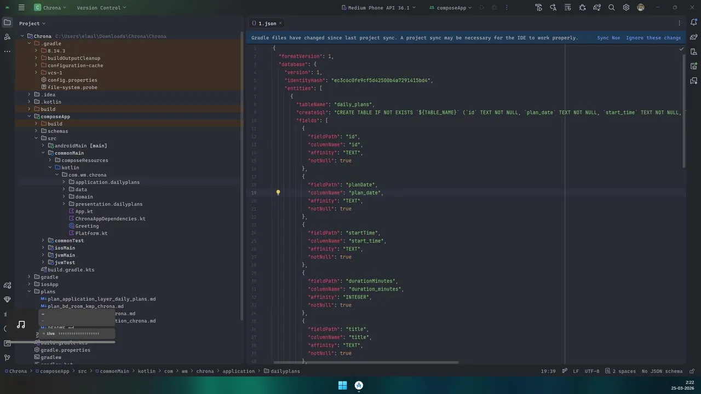
Task: Collapse the .gradle folder
Action: click(29, 43)
